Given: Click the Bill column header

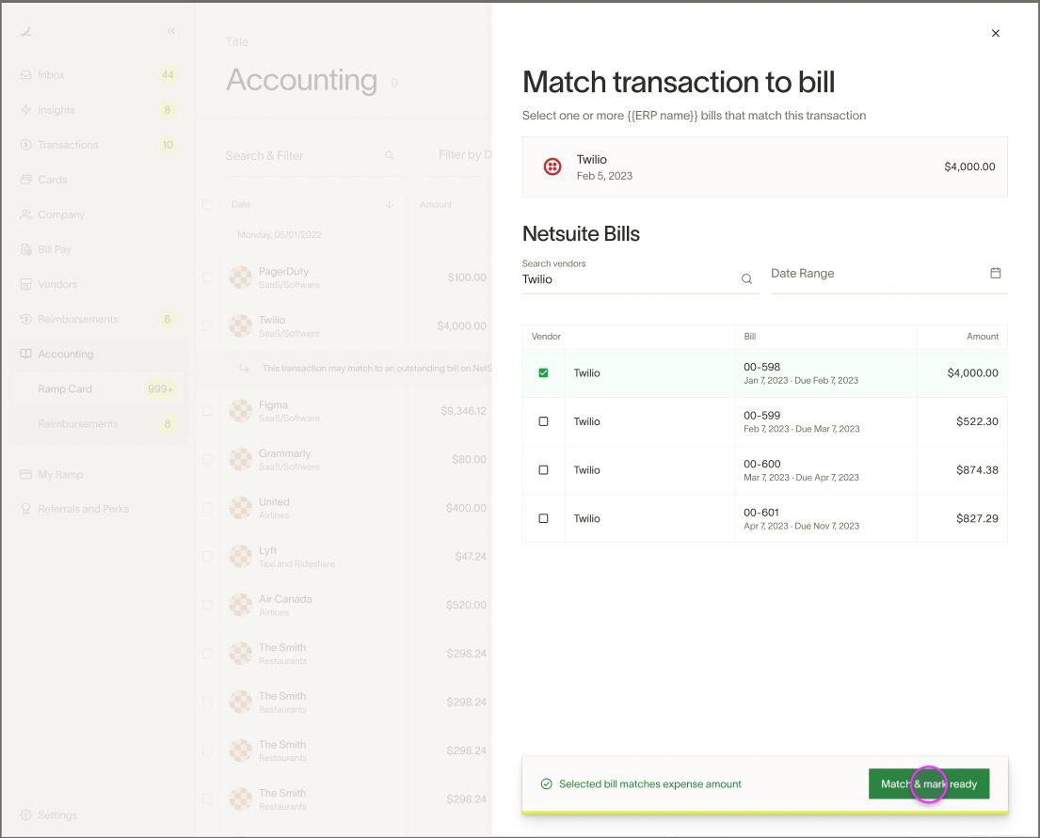Looking at the screenshot, I should click(x=749, y=336).
